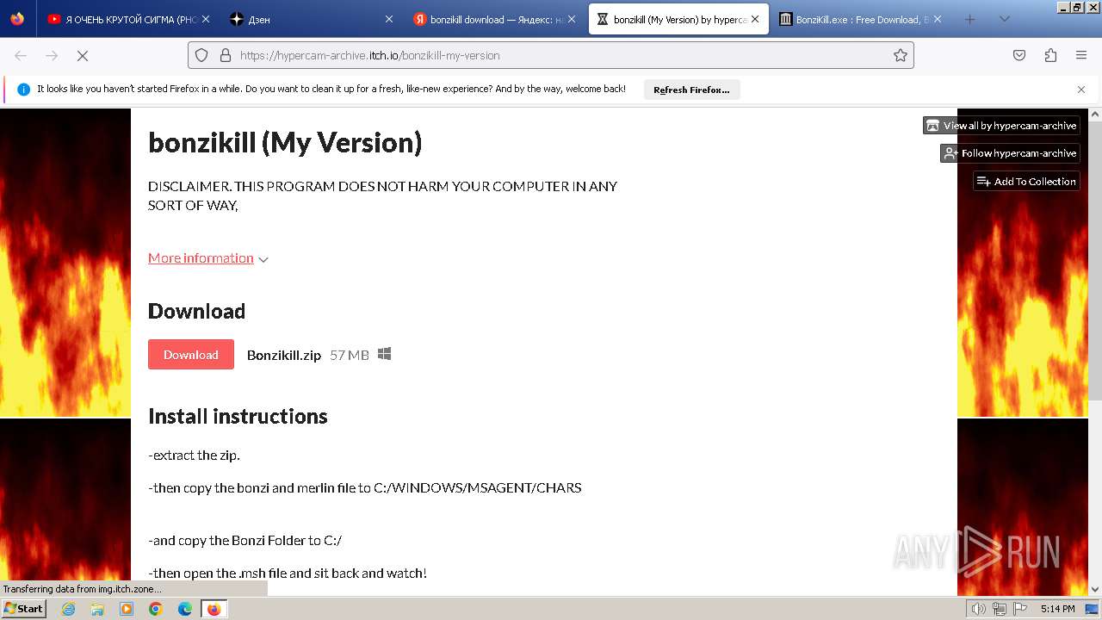Close the Яндекс search tab
Viewport: 1102px width, 620px height.
click(x=571, y=19)
